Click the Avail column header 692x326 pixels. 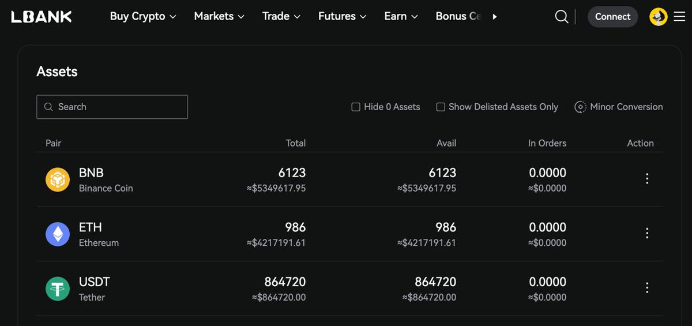pyautogui.click(x=446, y=143)
